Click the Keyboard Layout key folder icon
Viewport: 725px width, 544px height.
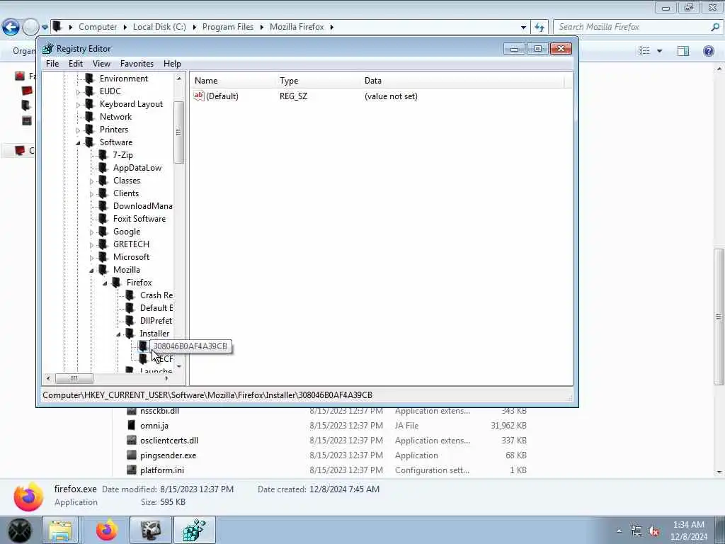click(90, 104)
